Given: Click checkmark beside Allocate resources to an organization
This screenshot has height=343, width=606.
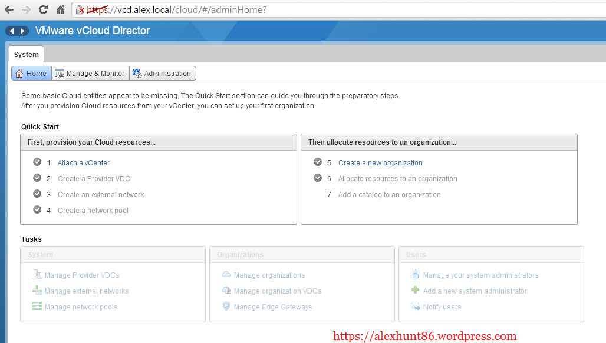Looking at the screenshot, I should [318, 178].
